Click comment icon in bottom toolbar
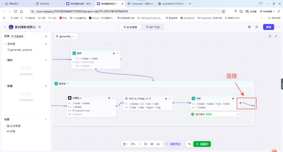The height and width of the screenshot is (152, 283). (x=146, y=144)
